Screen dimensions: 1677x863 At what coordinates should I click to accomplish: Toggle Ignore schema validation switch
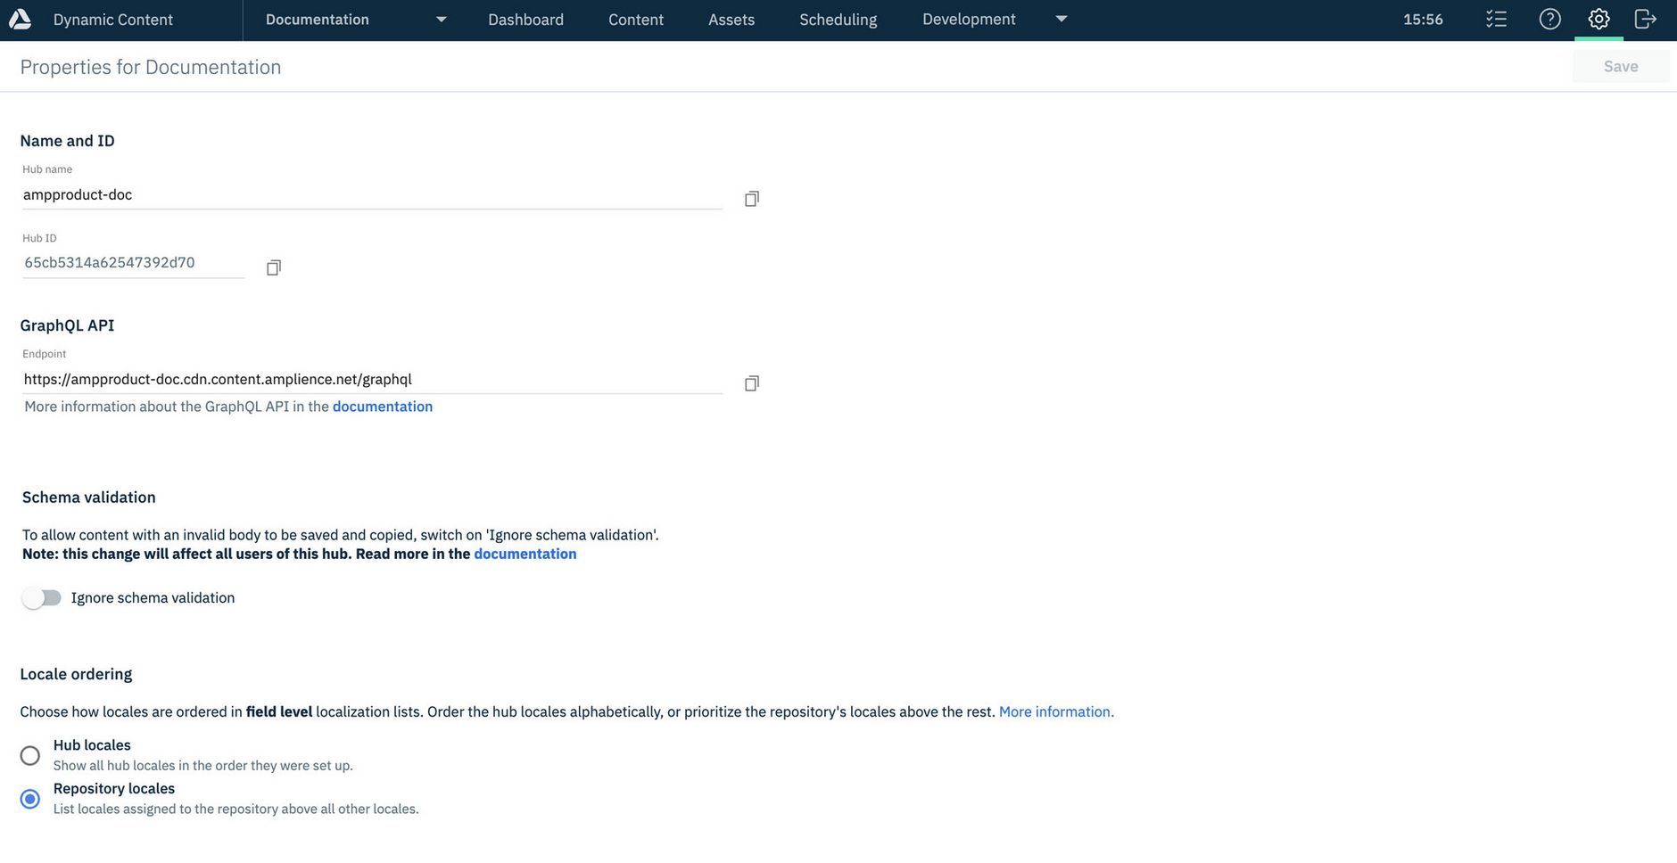point(42,598)
